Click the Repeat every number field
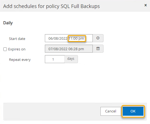This screenshot has width=150, height=124. point(55,59)
